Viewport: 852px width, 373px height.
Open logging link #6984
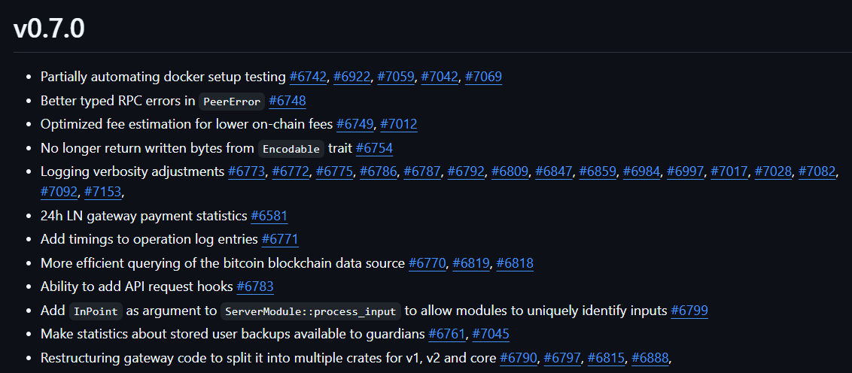641,172
